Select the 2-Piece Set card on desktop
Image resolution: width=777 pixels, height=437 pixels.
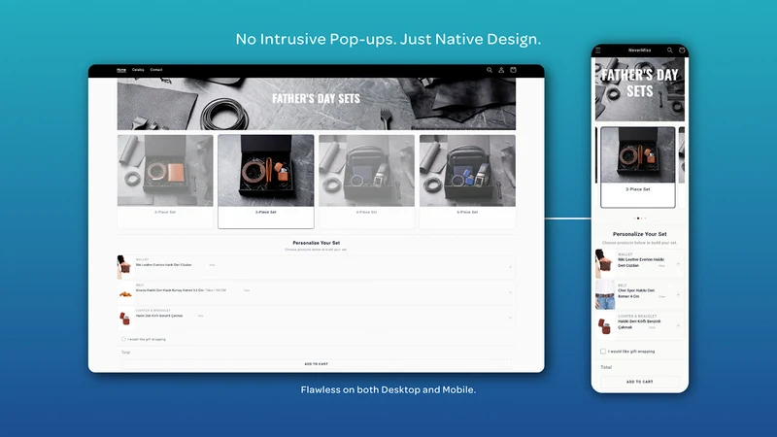pos(165,181)
